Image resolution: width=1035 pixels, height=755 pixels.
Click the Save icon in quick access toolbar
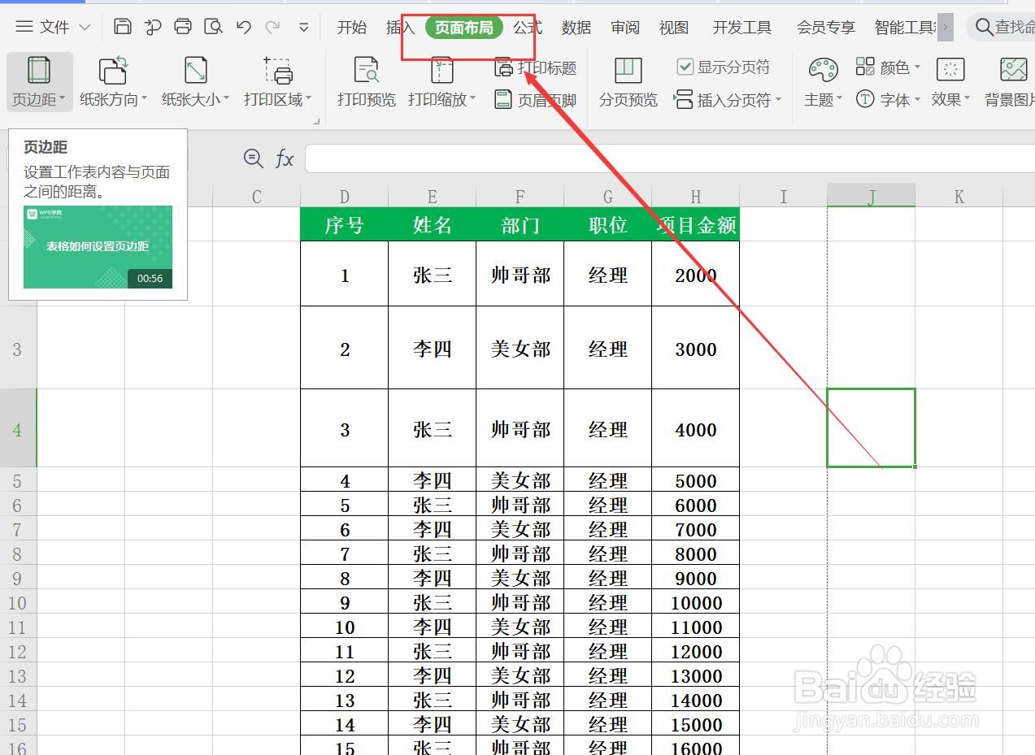(122, 26)
